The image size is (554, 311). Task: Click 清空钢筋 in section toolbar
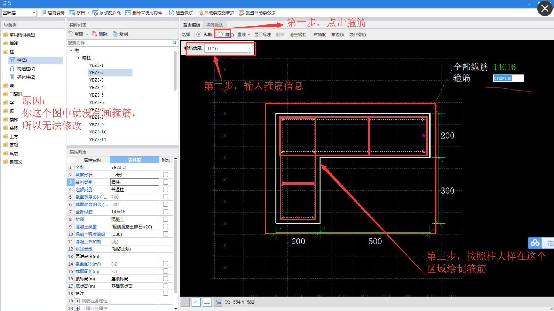point(298,34)
